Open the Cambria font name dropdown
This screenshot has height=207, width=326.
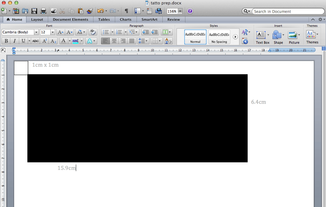(36, 32)
